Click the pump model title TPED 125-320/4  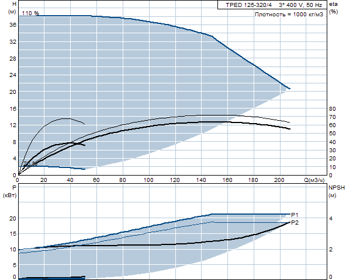pyautogui.click(x=249, y=5)
